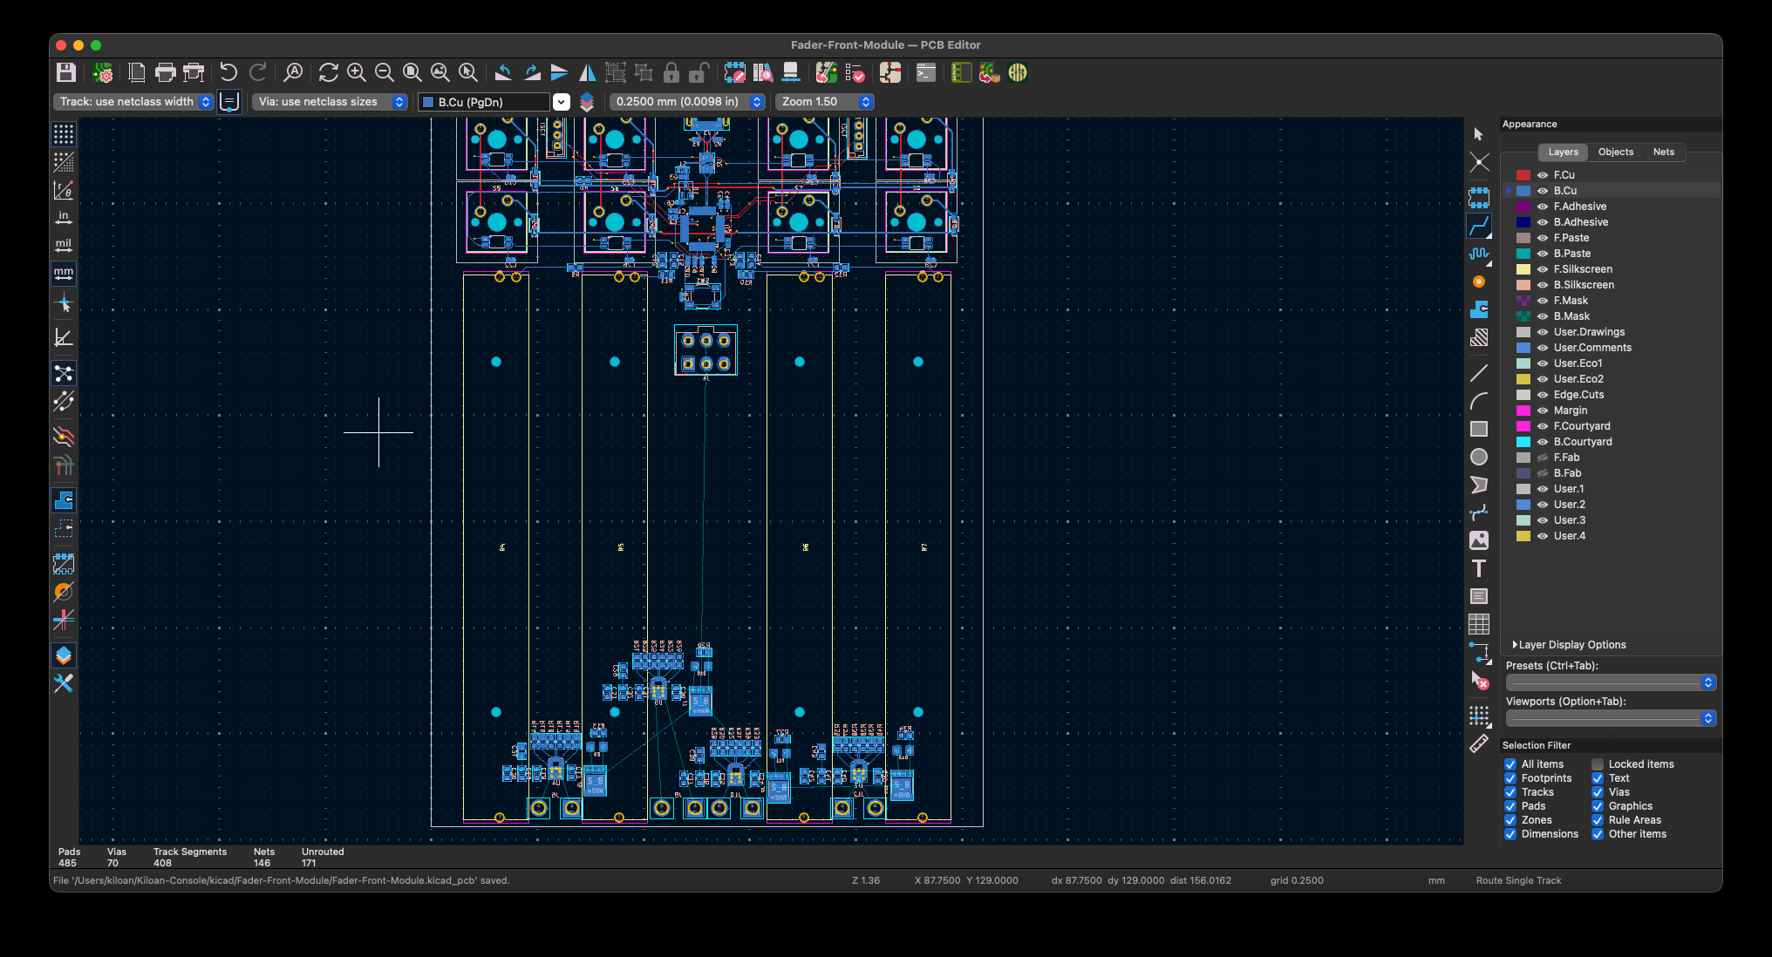Click the Zoom to Fit icon

[x=412, y=73]
